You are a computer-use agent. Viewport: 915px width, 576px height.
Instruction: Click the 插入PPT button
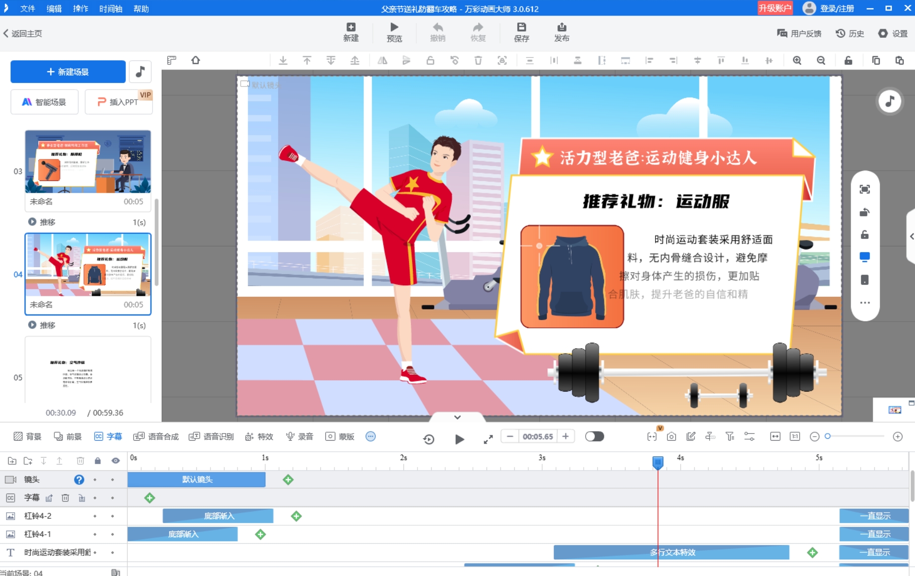pyautogui.click(x=118, y=102)
